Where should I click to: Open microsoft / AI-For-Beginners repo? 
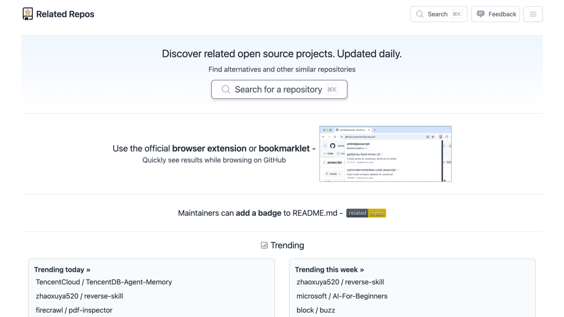pyautogui.click(x=342, y=296)
